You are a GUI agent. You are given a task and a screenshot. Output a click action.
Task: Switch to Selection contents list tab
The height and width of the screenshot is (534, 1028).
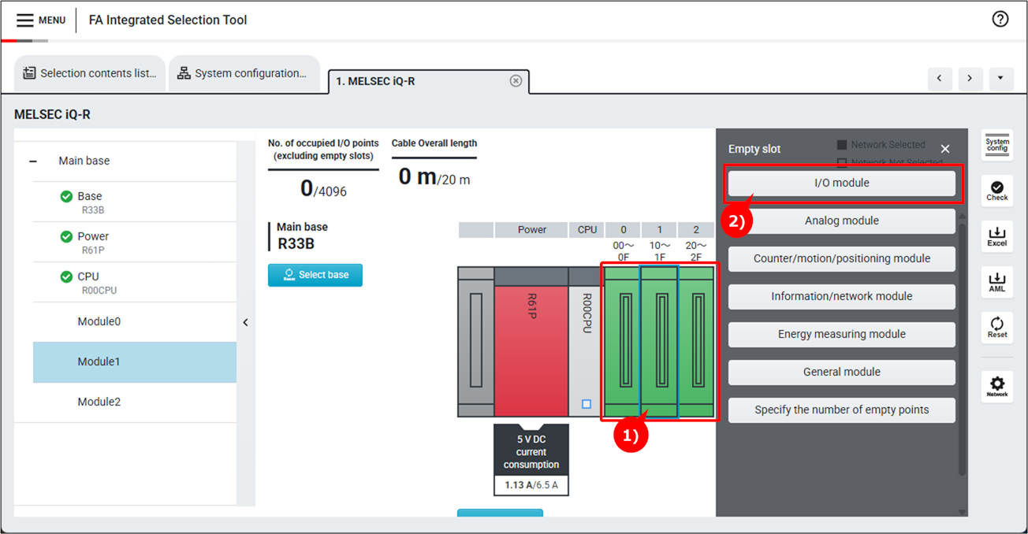coord(90,73)
